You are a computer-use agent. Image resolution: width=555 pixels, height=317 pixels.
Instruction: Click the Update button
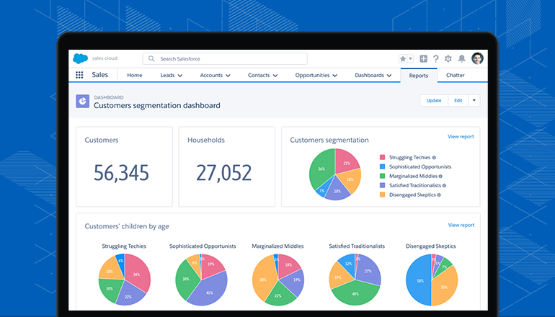tap(433, 100)
